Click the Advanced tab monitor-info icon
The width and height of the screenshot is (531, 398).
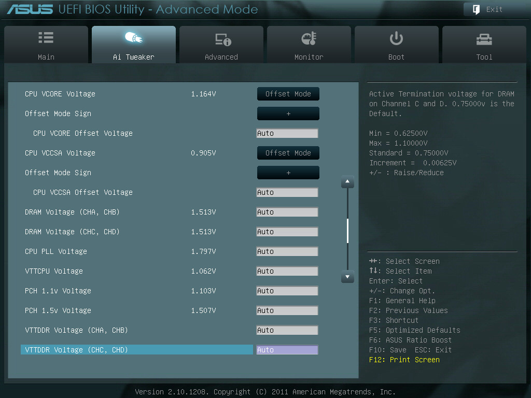pyautogui.click(x=223, y=39)
